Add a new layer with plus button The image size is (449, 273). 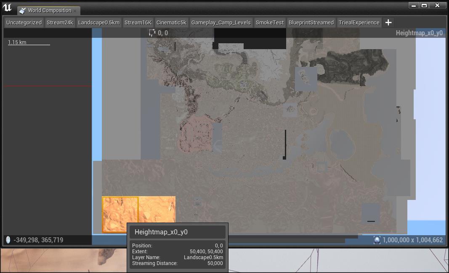tap(388, 23)
